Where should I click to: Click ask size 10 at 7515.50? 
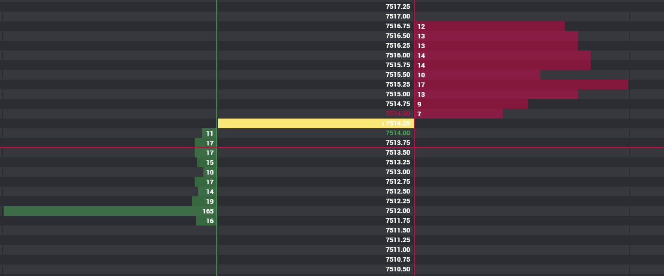click(x=421, y=75)
